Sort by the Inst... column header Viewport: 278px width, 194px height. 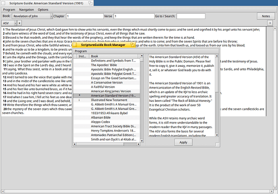tap(82, 56)
